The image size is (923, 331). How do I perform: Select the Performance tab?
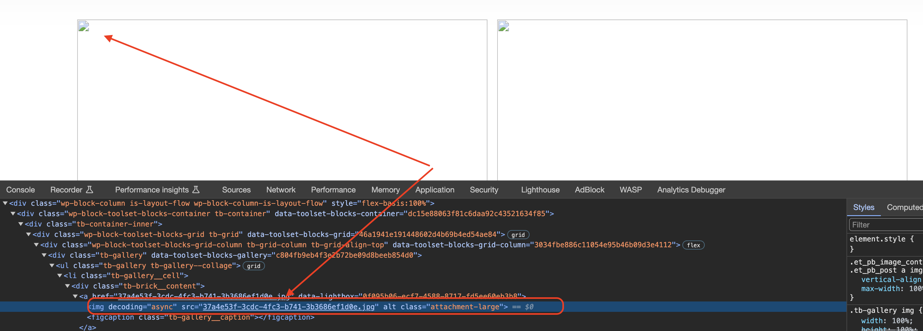333,190
